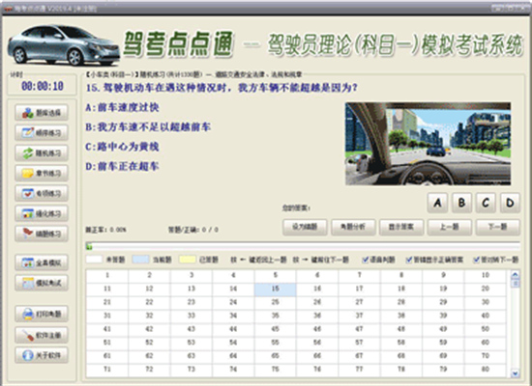Select 随机练习 random practice mode

42,153
